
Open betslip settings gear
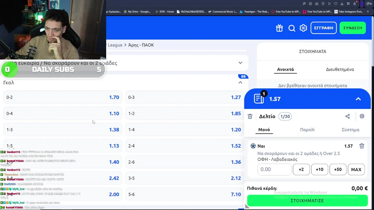tap(362, 116)
